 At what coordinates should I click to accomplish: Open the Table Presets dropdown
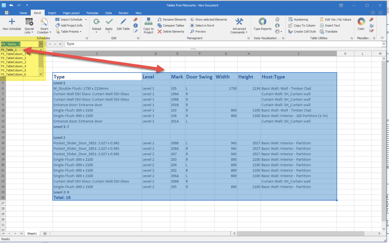pos(69,32)
